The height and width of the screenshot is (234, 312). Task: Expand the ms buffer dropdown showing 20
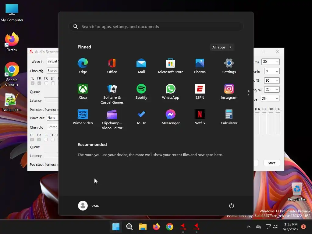pos(271,62)
